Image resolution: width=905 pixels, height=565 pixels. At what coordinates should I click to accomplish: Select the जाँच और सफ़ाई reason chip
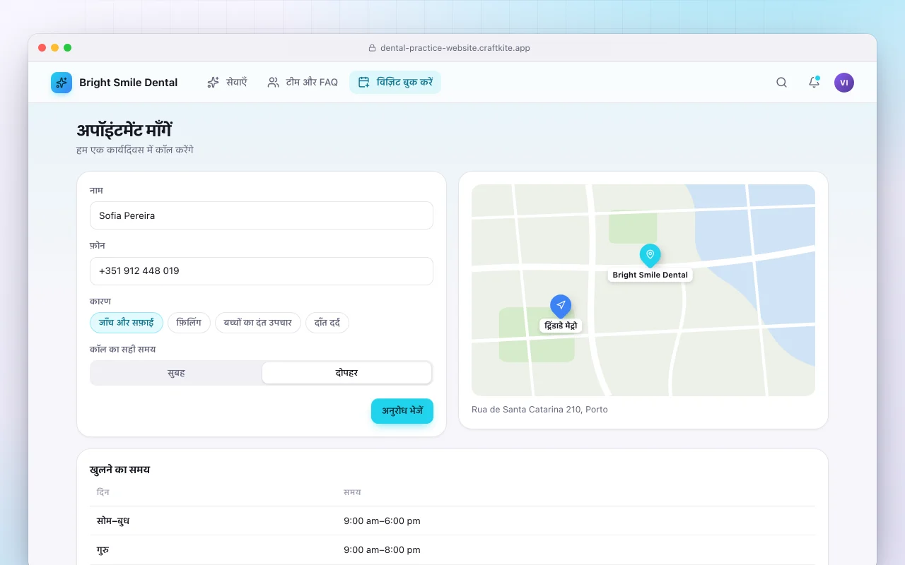[x=127, y=323]
